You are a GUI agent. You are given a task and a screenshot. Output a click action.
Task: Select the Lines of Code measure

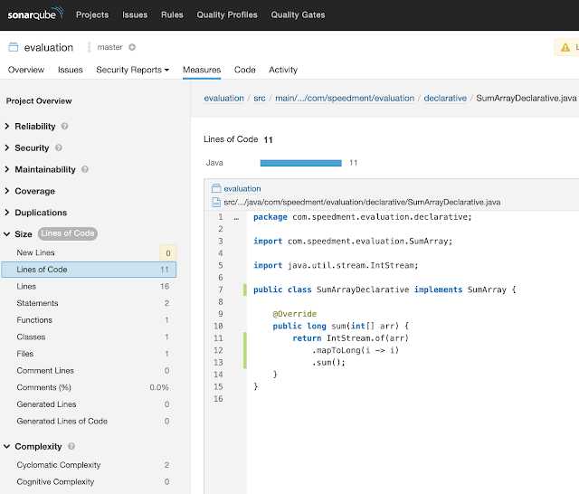point(89,270)
